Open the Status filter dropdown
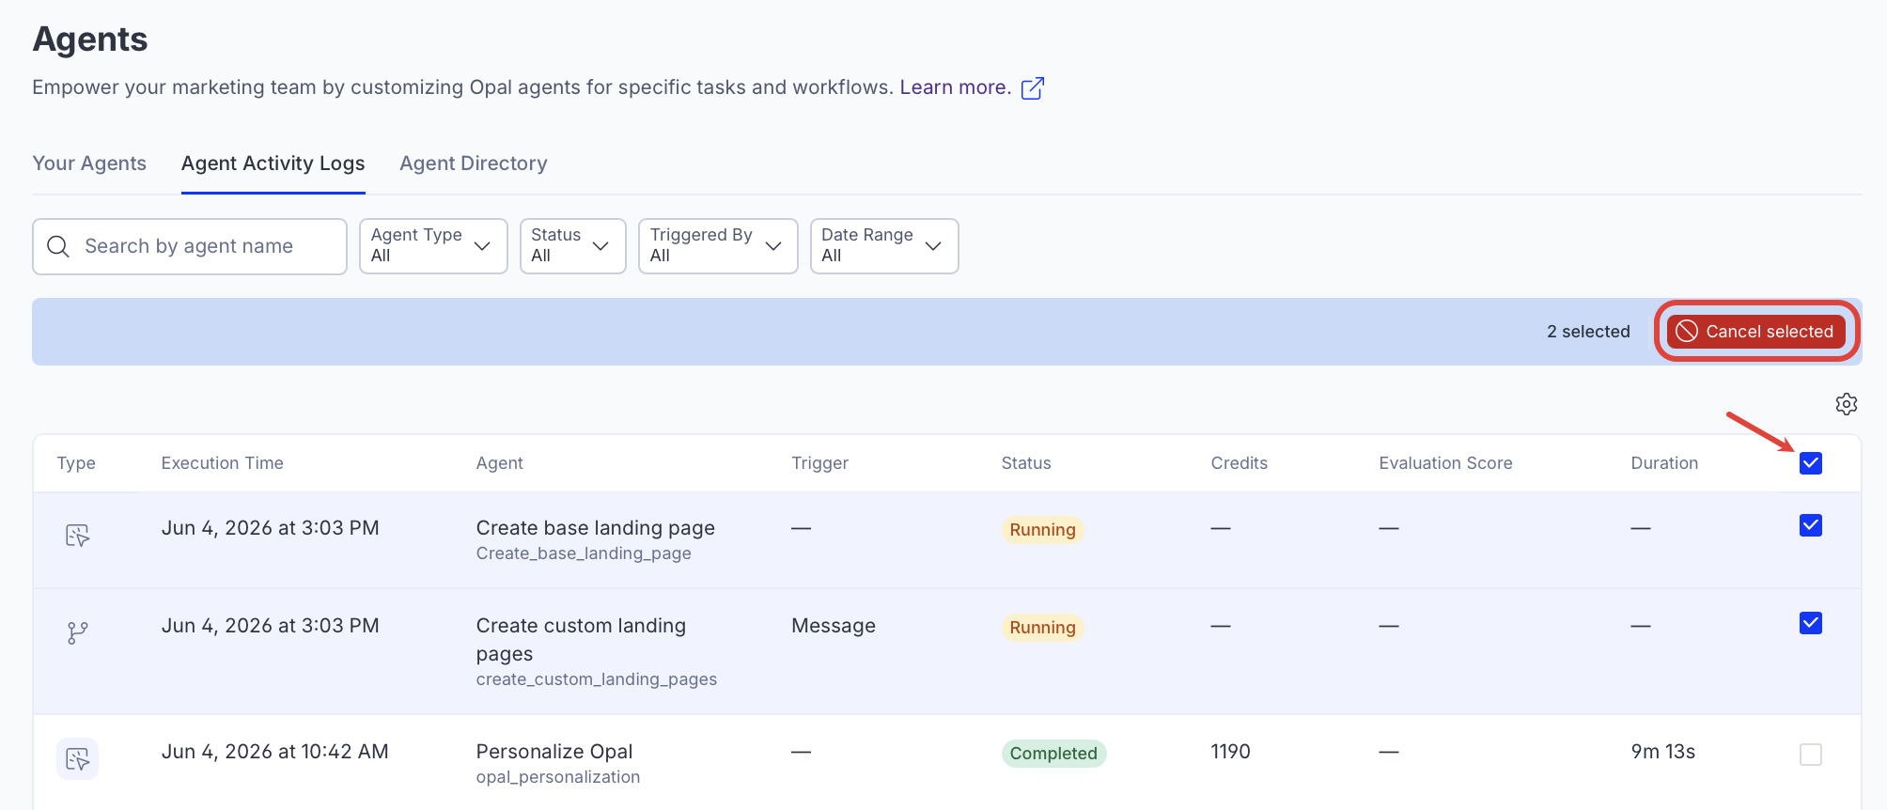The image size is (1887, 810). pos(573,246)
